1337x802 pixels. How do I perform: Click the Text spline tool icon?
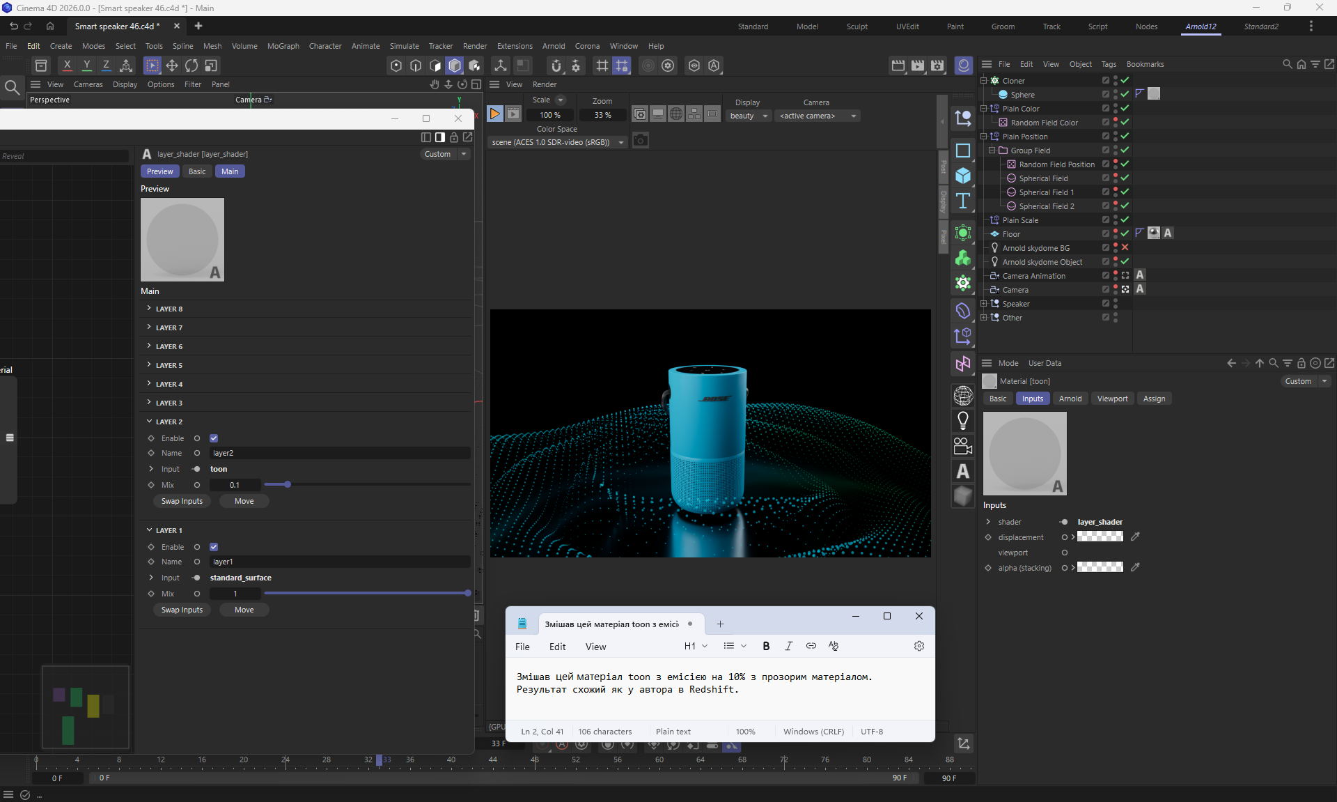click(963, 201)
